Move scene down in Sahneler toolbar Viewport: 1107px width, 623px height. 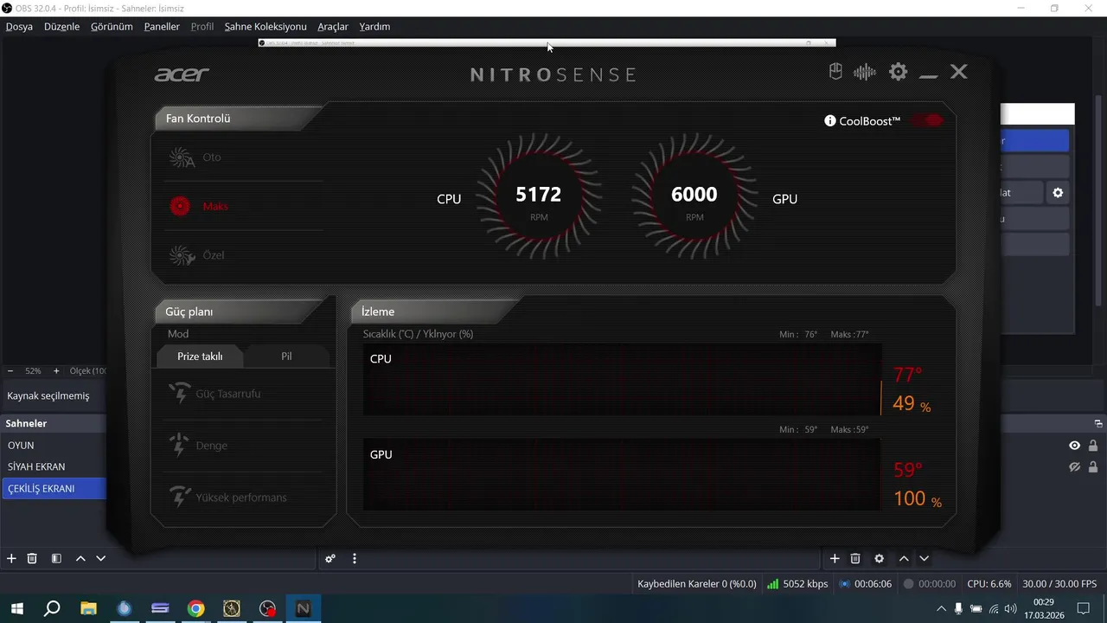[x=100, y=559]
